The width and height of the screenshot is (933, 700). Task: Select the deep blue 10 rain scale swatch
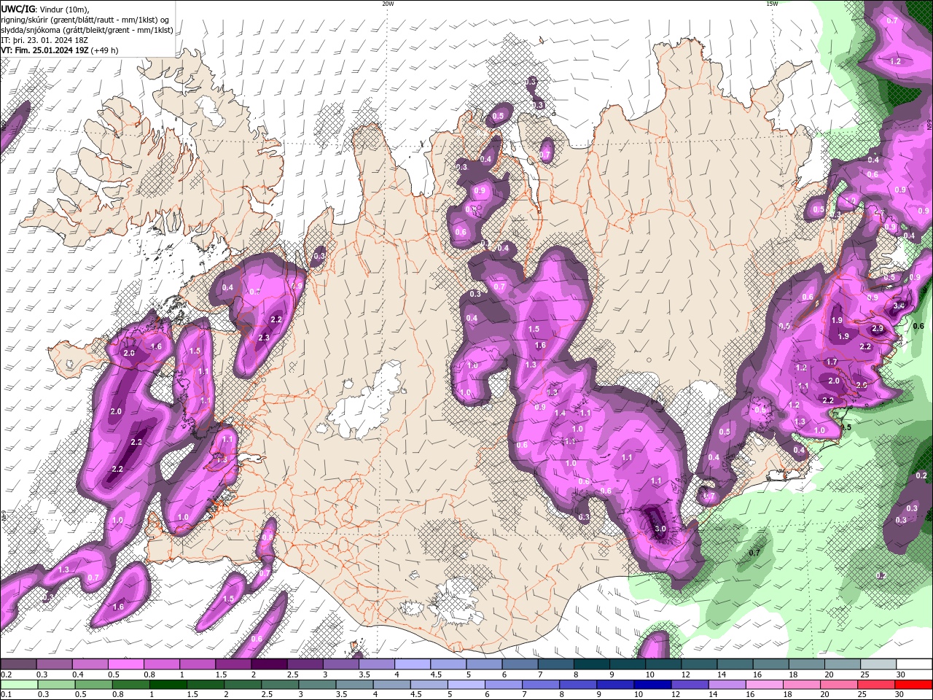[653, 685]
